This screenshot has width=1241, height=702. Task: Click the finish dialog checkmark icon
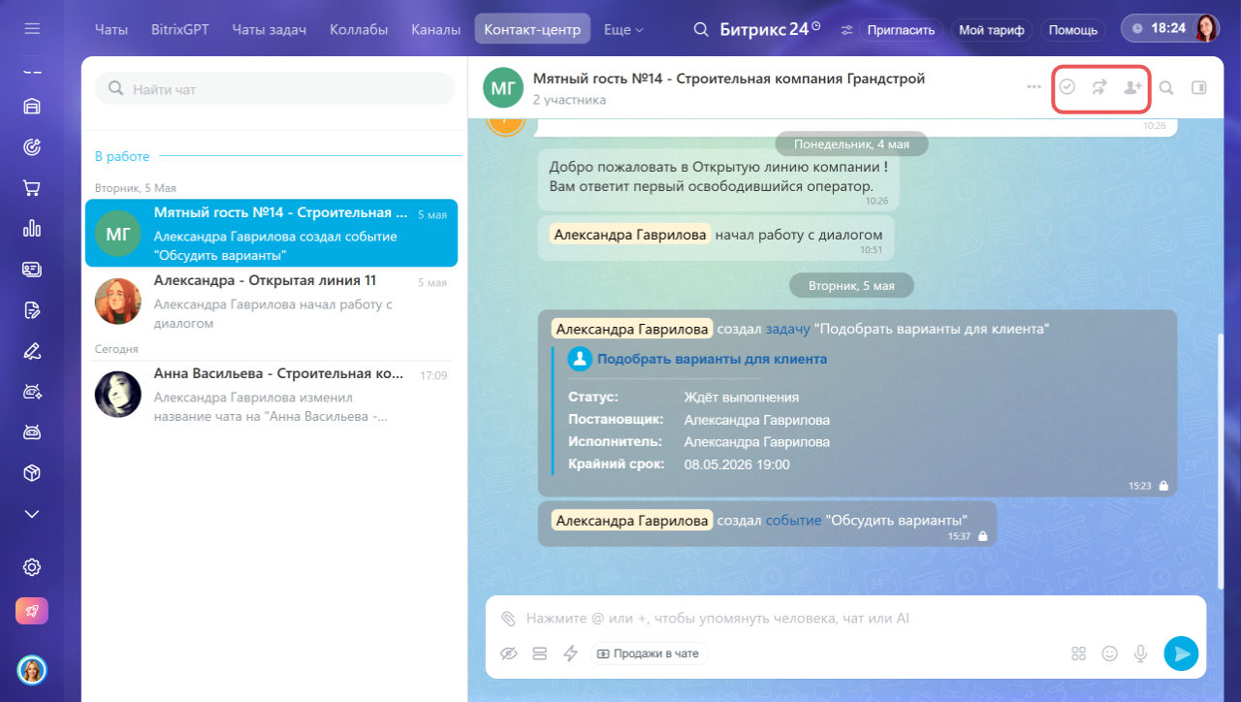pyautogui.click(x=1066, y=87)
